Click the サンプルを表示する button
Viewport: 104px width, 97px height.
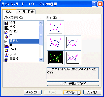click(x=73, y=84)
